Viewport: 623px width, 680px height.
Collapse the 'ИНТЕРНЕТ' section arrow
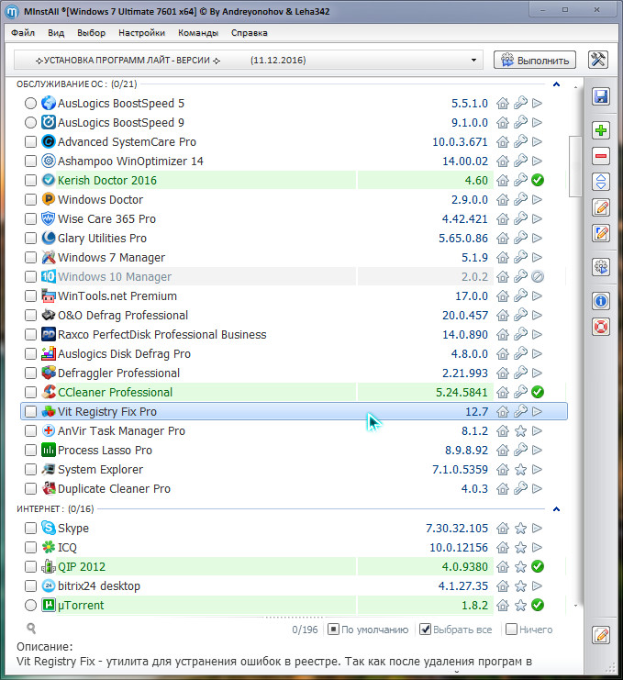tap(556, 509)
